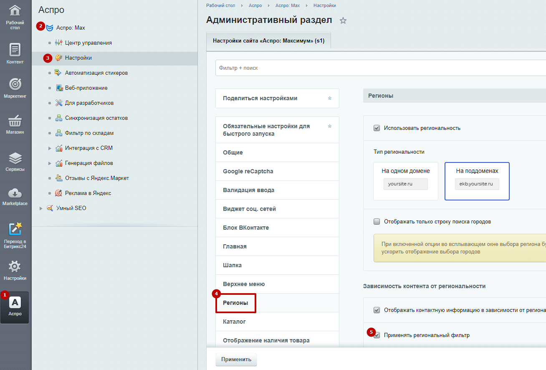The height and width of the screenshot is (370, 546).
Task: Toggle the Использовать региональность checkbox
Action: [x=377, y=128]
